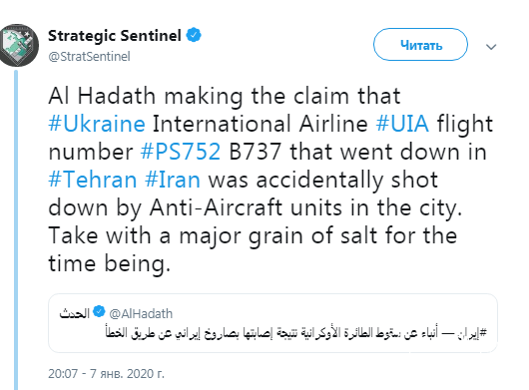Click the verified badge next to الحدث
529x390 pixels.
[x=99, y=311]
